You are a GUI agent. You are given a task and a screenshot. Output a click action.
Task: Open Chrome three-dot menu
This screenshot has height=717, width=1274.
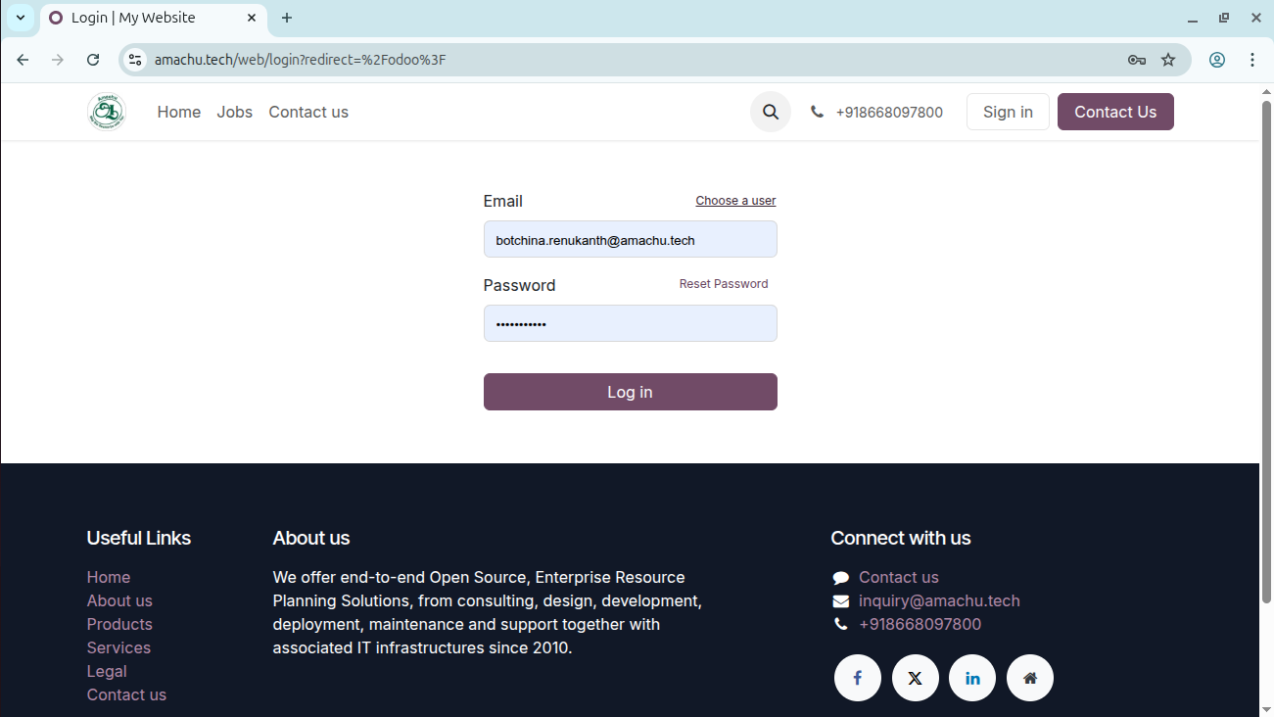tap(1252, 60)
